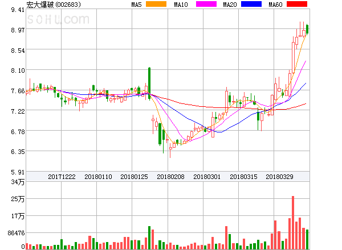
Task: Click the 8.10 price axis label
Action: coord(18,70)
